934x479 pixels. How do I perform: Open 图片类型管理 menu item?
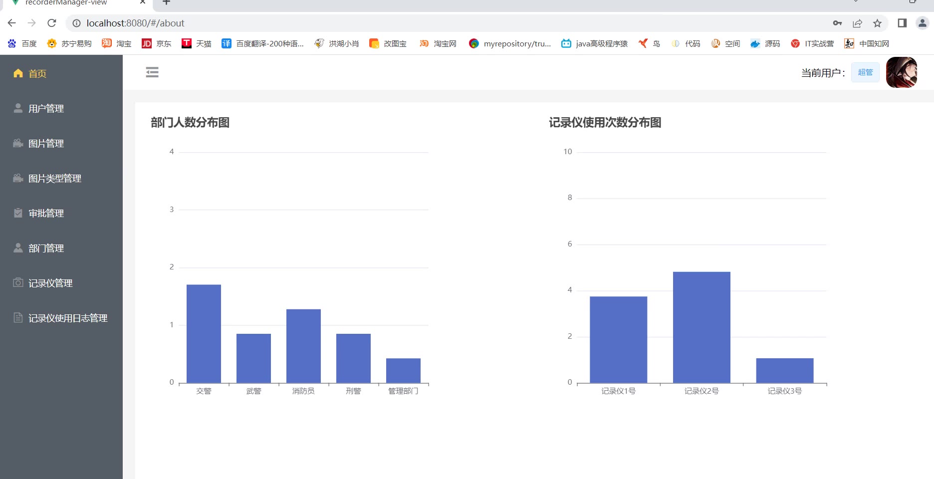click(x=61, y=178)
